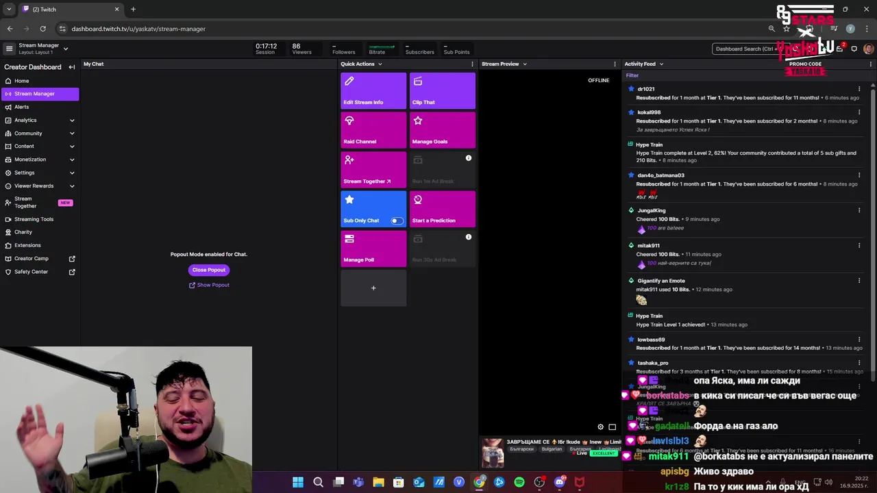Open options for dr1021 resubscription event
877x493 pixels.
859,89
